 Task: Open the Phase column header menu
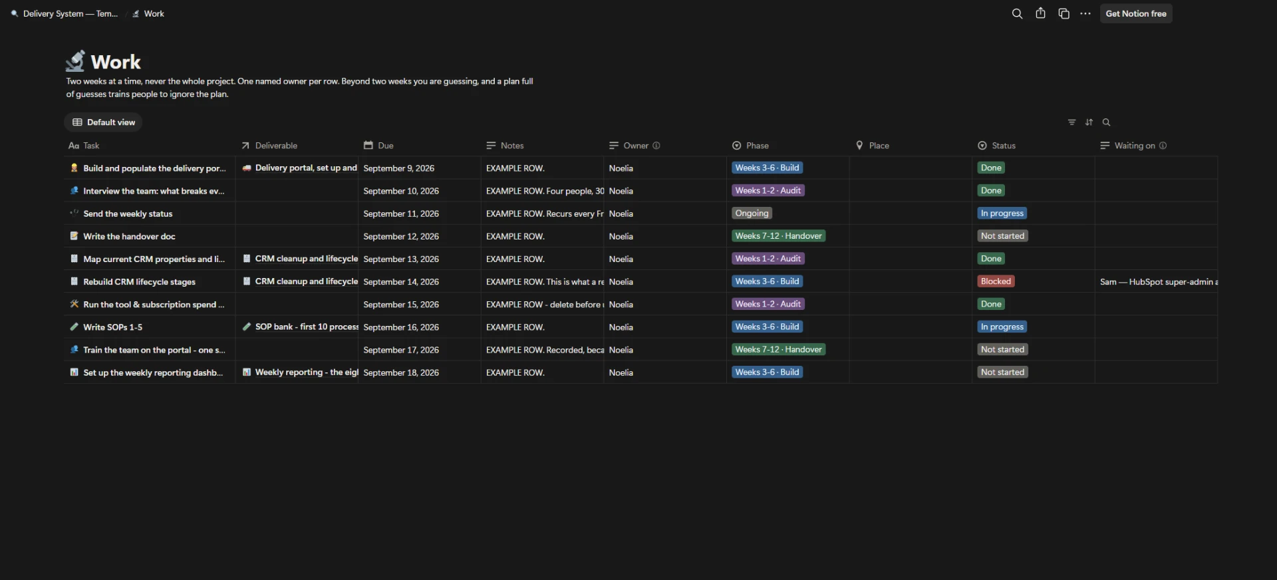[x=750, y=146]
